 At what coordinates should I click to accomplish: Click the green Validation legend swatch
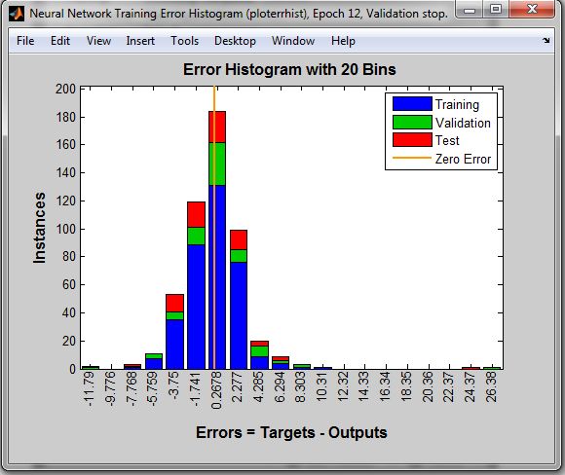click(412, 122)
